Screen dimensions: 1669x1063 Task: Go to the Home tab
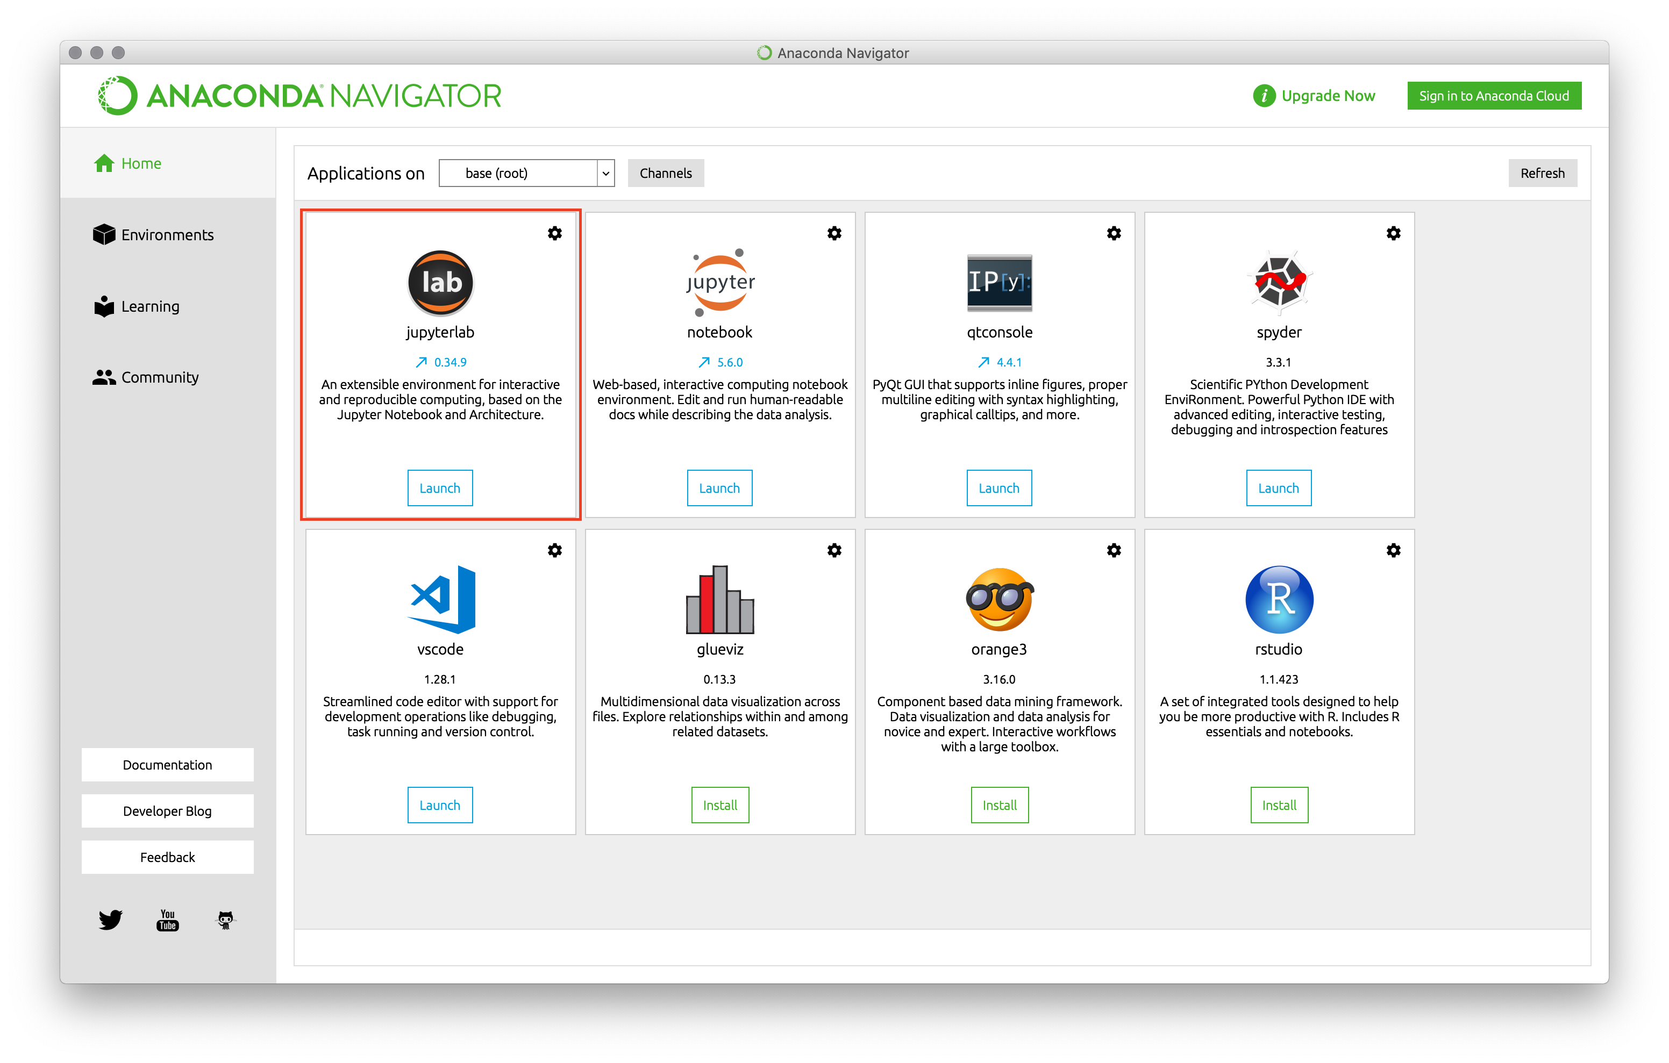(x=168, y=163)
